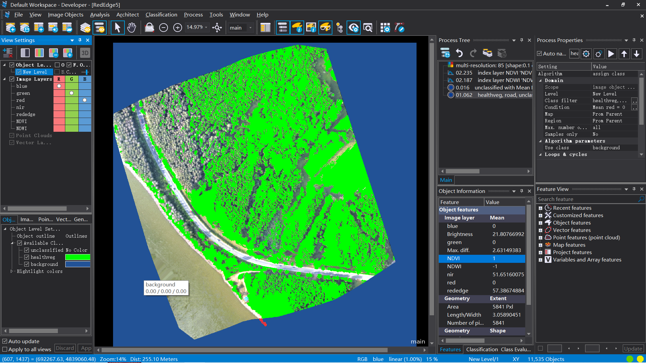Image resolution: width=646 pixels, height=363 pixels.
Task: Toggle the Auto update checkbox
Action: (5, 341)
